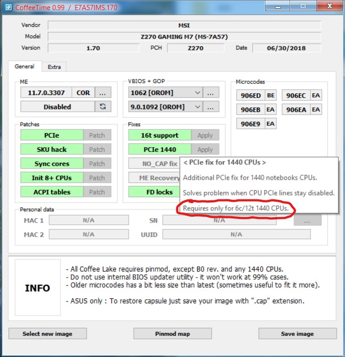Select the General tab
345x357 pixels.
click(25, 66)
